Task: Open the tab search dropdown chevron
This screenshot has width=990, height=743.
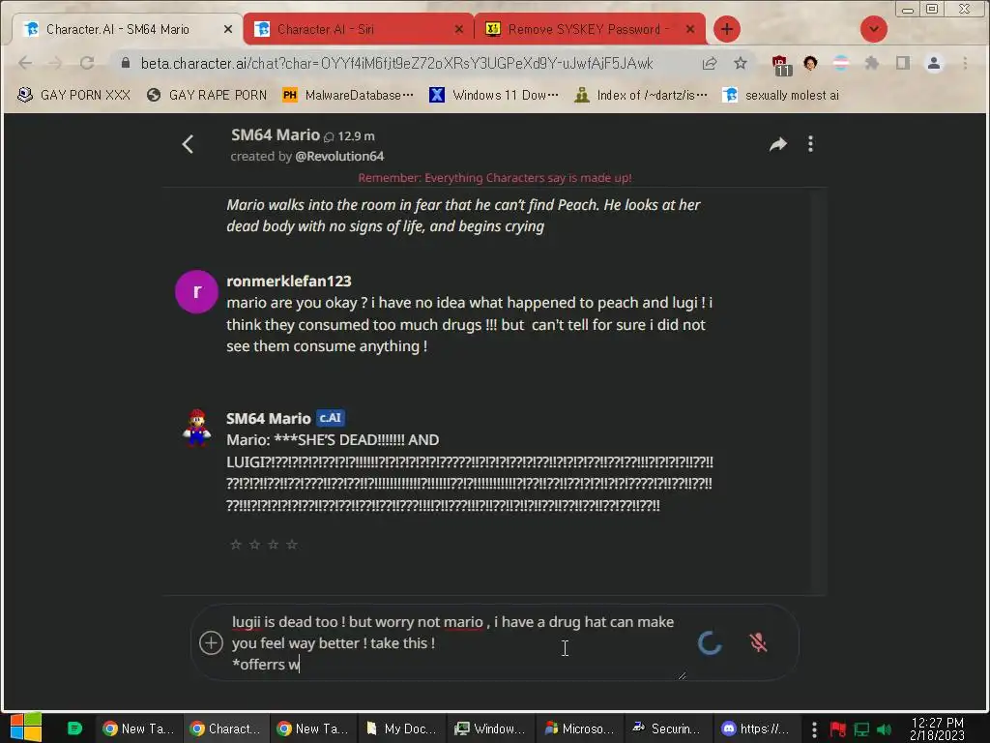Action: point(874,29)
